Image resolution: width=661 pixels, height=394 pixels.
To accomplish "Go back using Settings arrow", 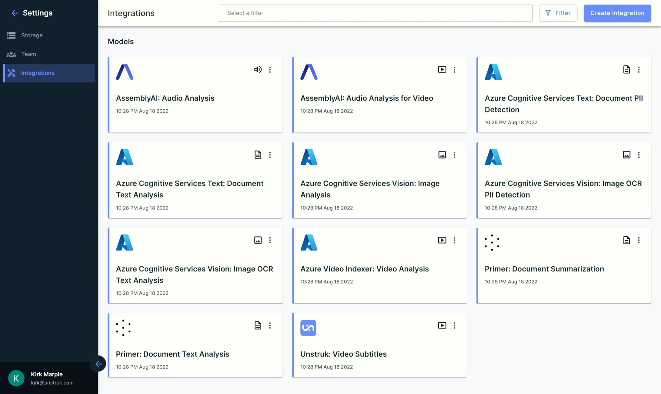I will click(15, 13).
